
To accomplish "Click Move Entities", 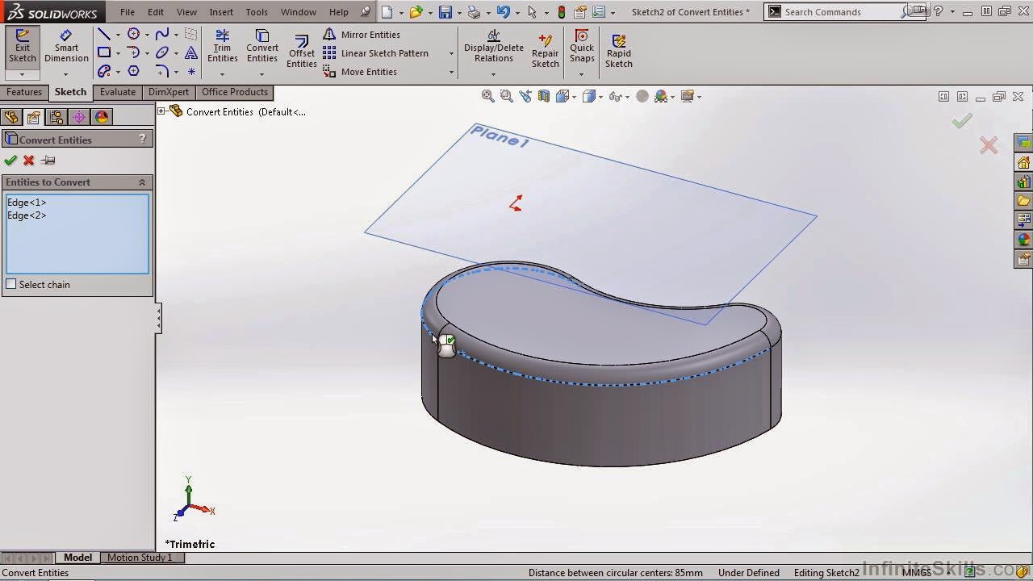I will coord(360,72).
